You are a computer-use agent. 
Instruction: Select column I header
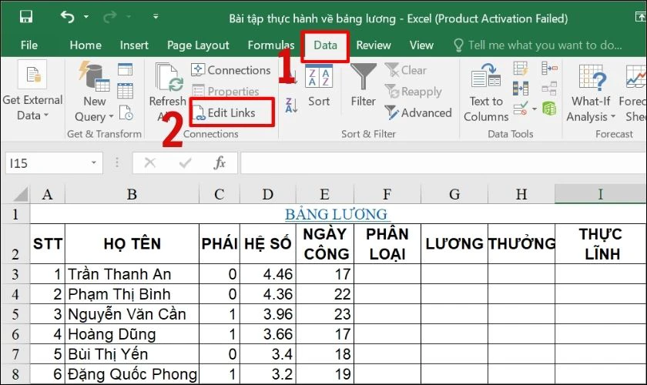601,194
